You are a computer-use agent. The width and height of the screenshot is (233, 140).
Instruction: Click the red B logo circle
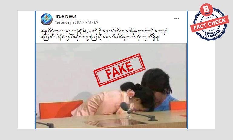pos(206,10)
